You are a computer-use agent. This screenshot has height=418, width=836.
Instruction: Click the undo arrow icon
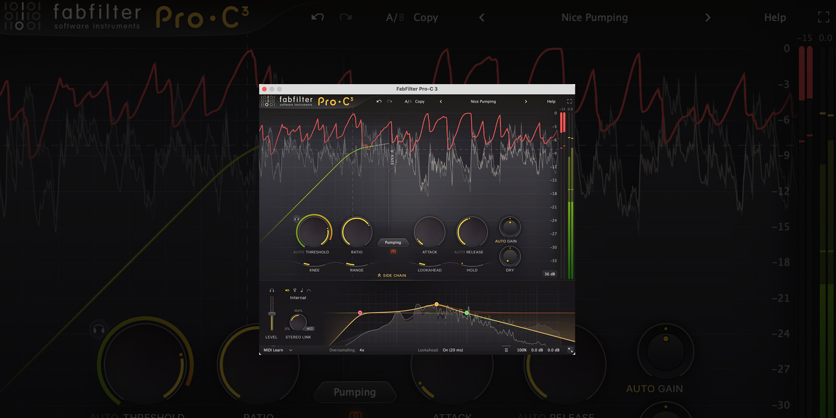pyautogui.click(x=379, y=101)
